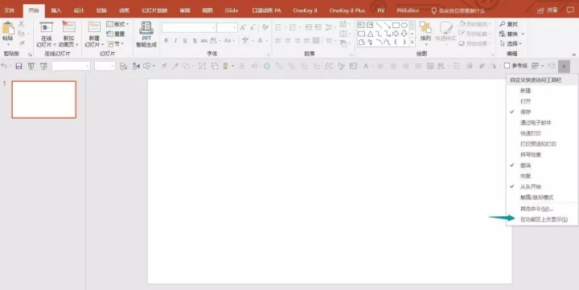Viewport: 579px width, 290px height.
Task: Open the 替换 replace dropdown arrow
Action: [x=523, y=34]
